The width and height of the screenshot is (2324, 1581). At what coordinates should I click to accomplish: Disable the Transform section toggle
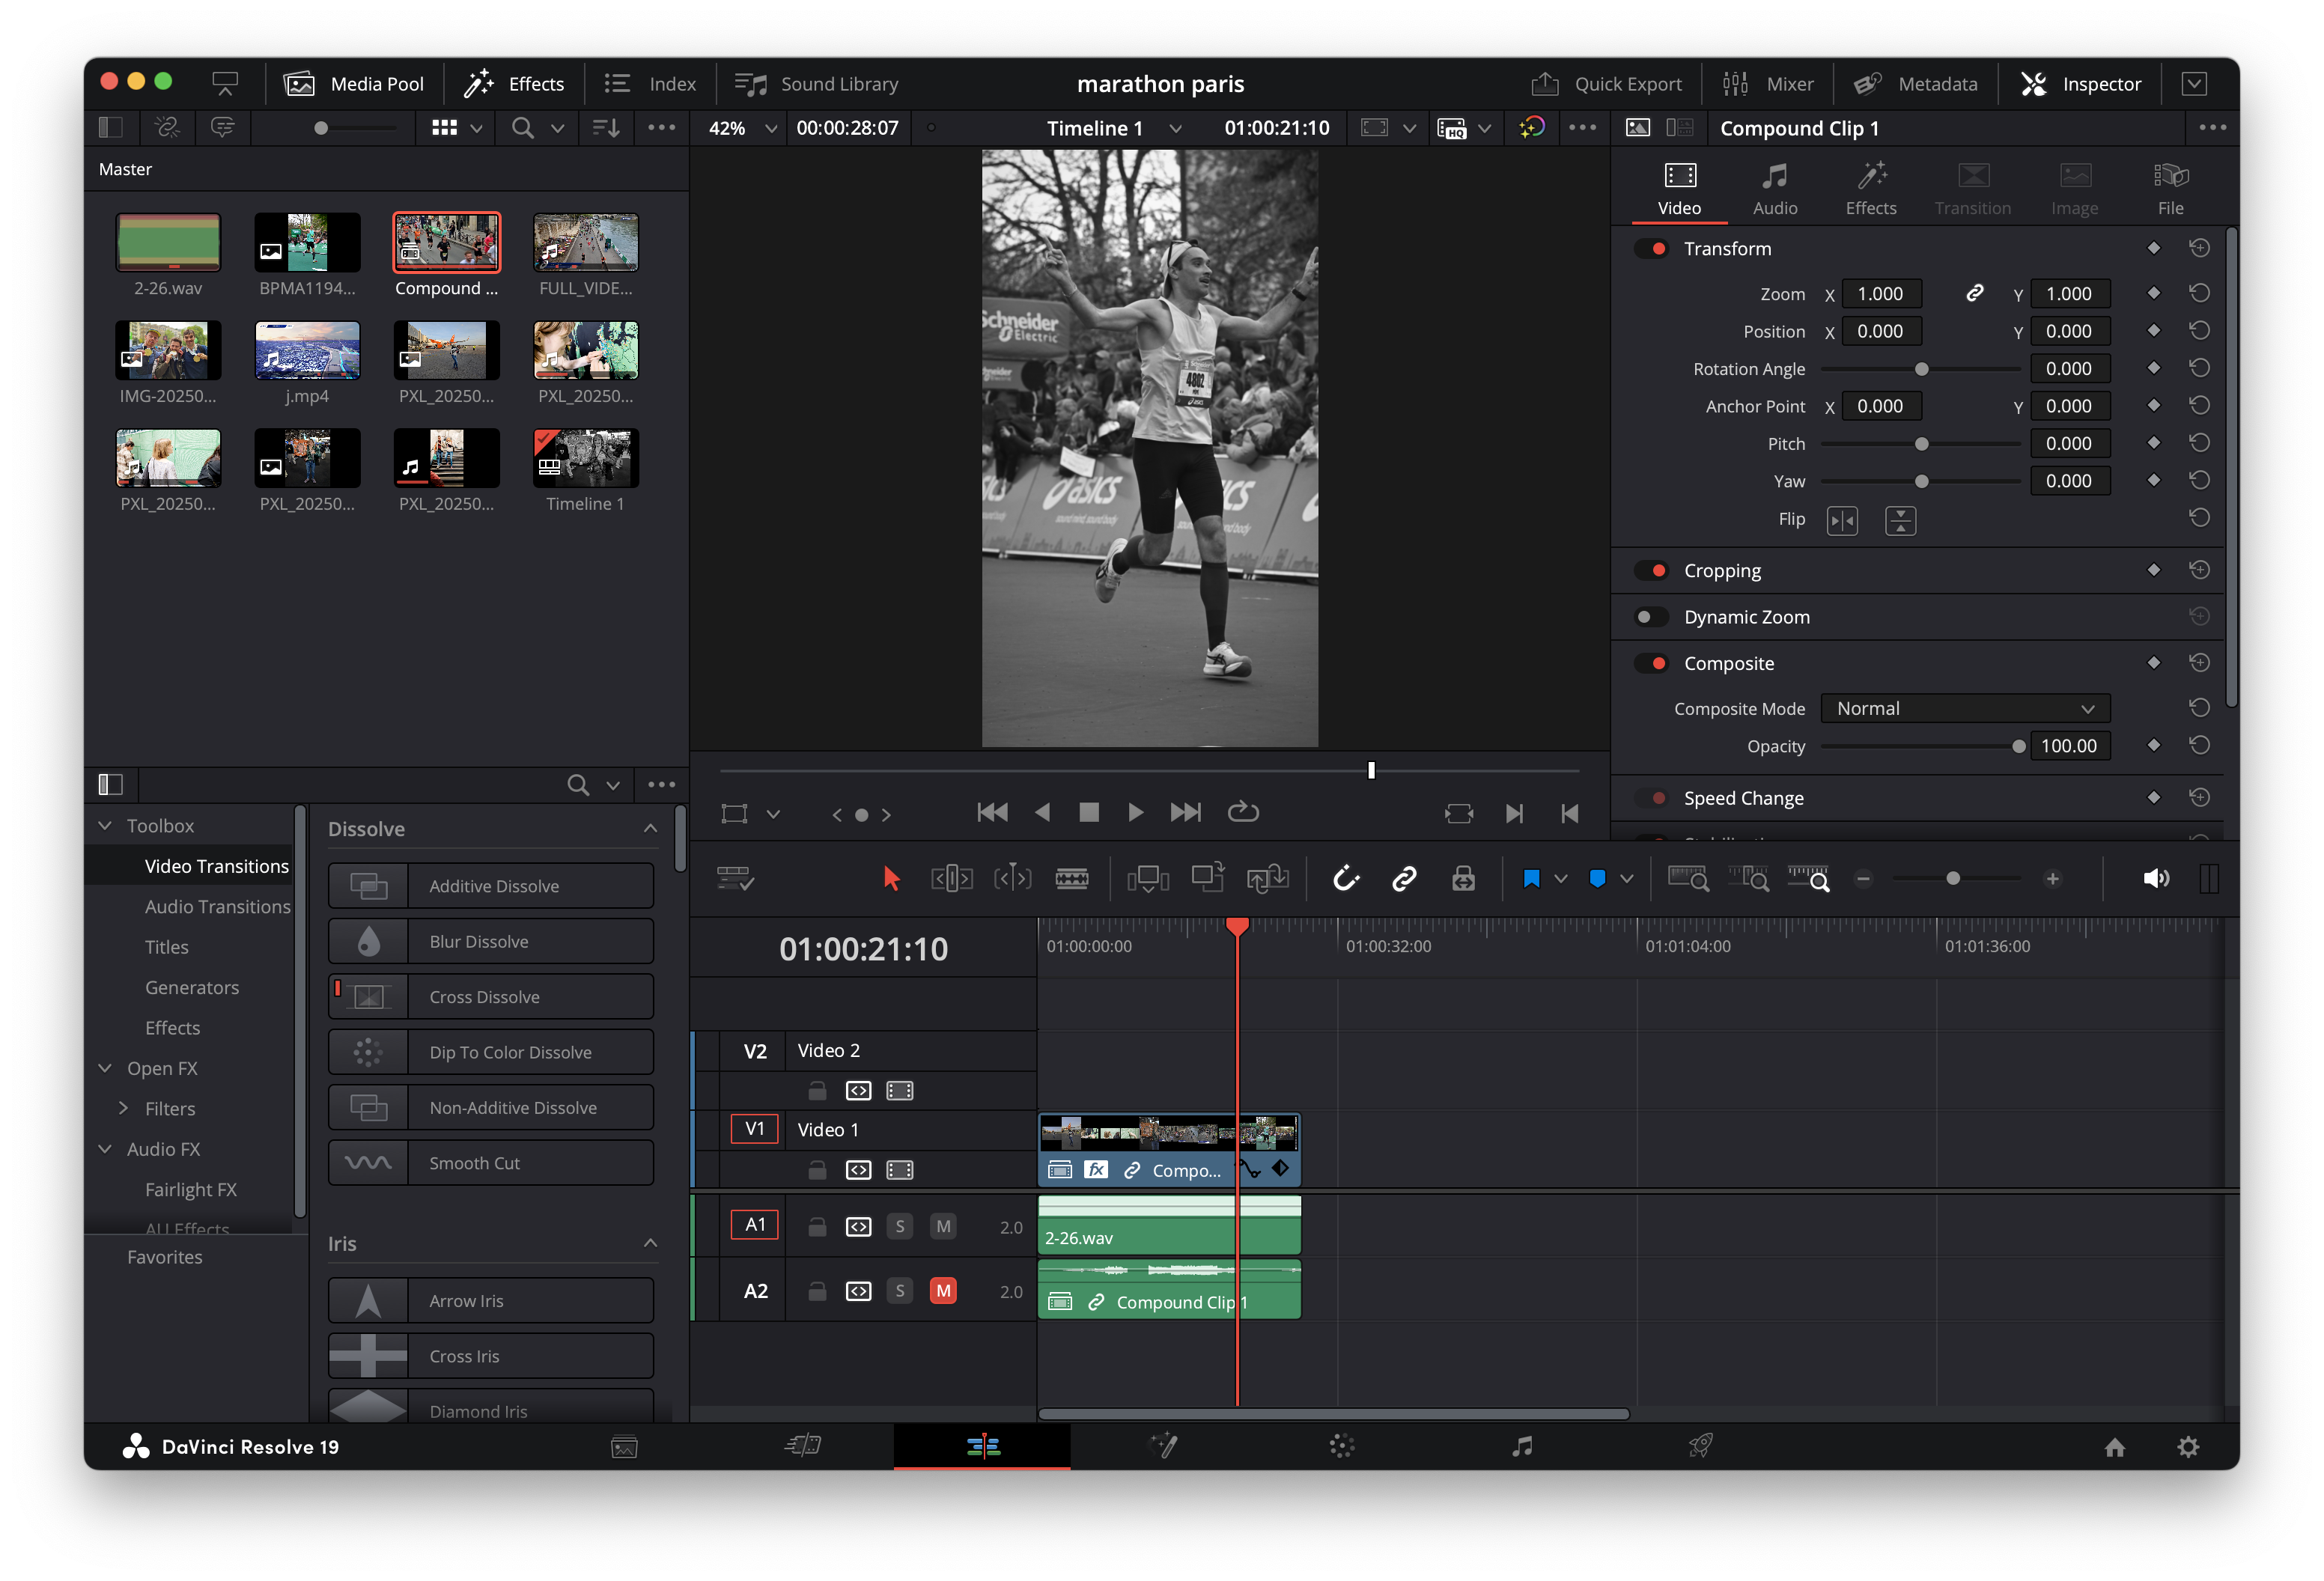pyautogui.click(x=1651, y=248)
